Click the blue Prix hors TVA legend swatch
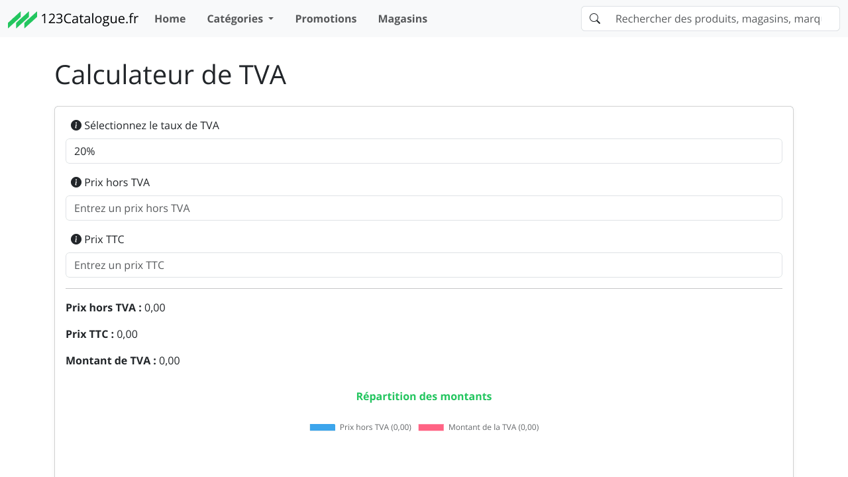The height and width of the screenshot is (477, 848). tap(322, 427)
